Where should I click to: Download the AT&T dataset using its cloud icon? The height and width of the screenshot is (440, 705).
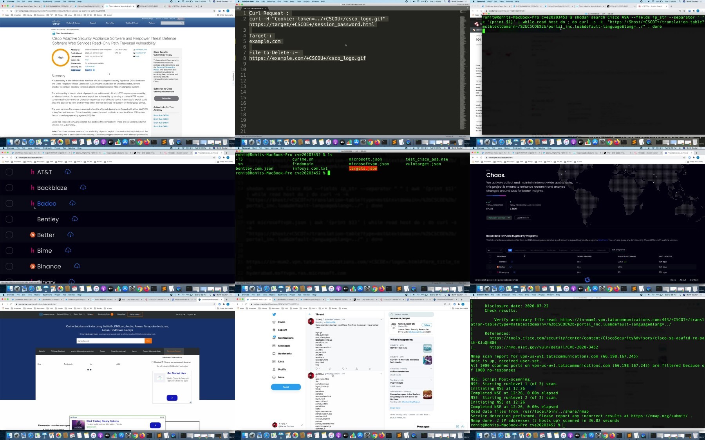pyautogui.click(x=68, y=172)
